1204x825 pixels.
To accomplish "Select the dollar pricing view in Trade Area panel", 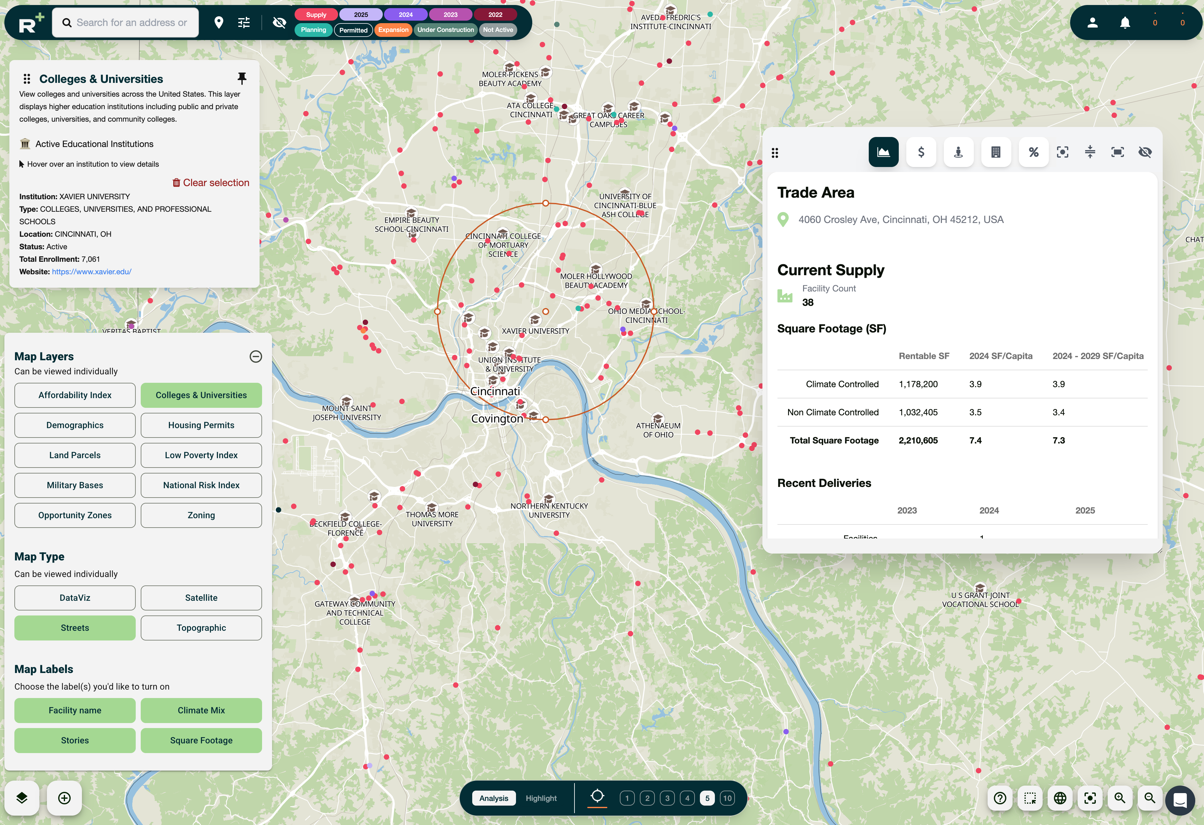I will 921,152.
